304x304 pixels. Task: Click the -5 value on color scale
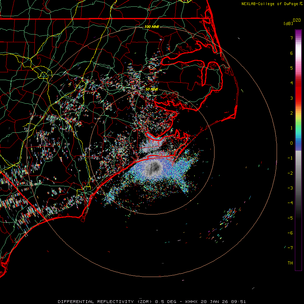290,218
